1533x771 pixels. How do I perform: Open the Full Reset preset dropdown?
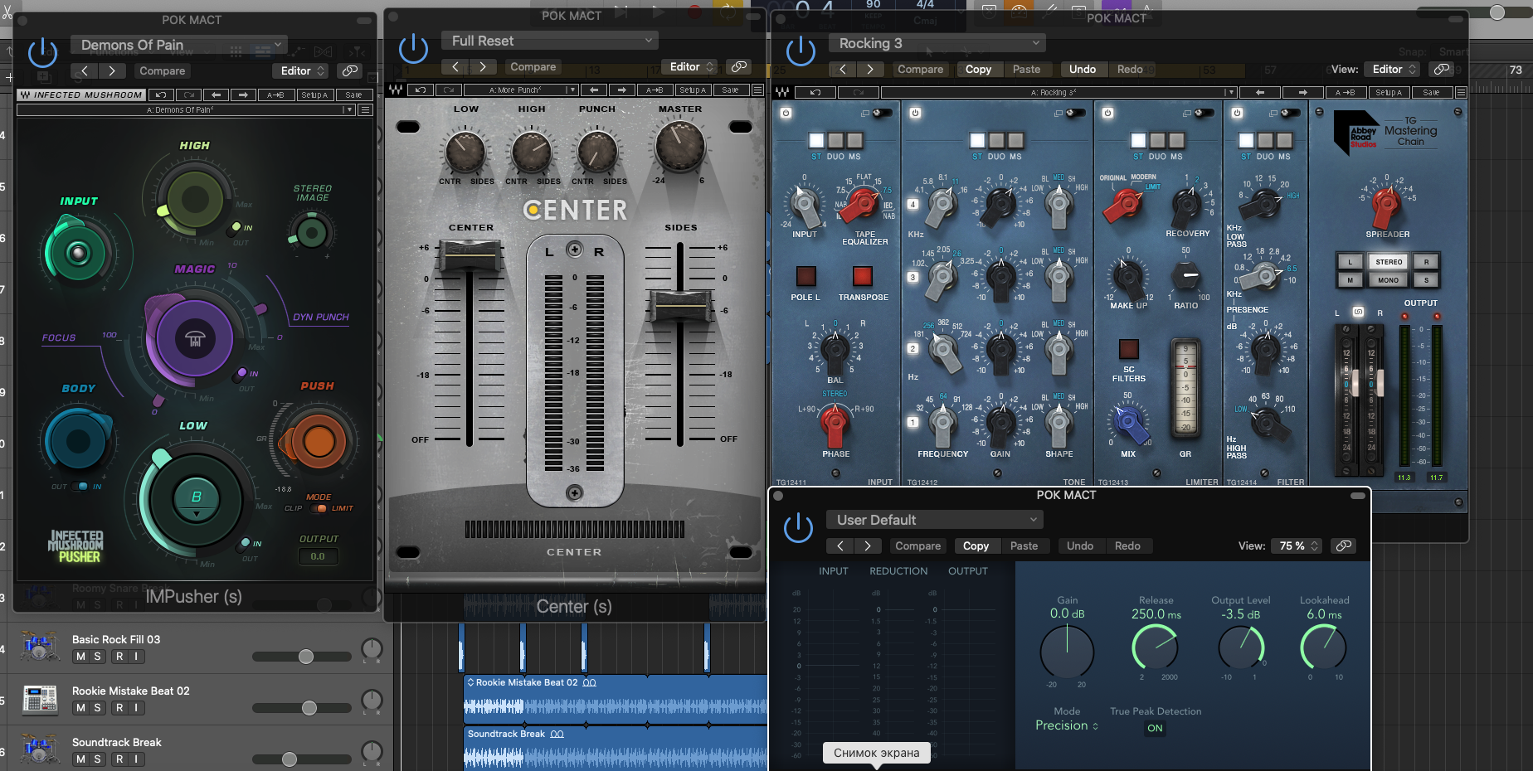pos(550,41)
